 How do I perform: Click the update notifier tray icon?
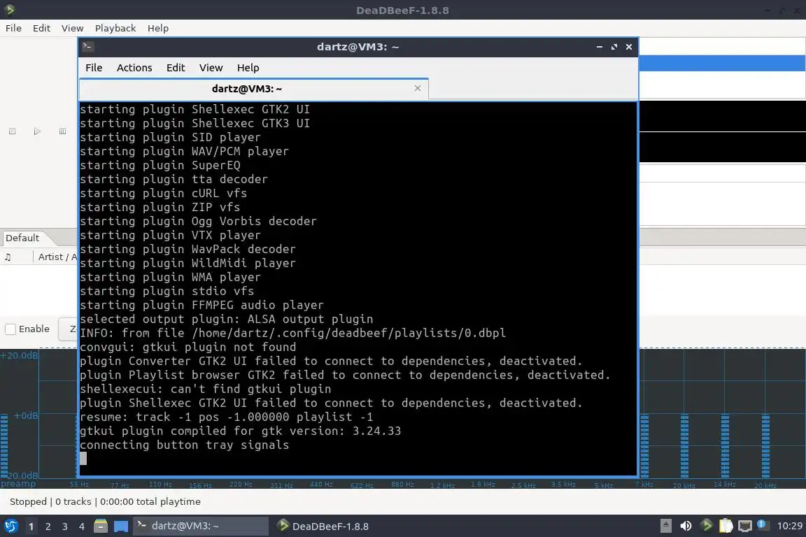pos(763,525)
